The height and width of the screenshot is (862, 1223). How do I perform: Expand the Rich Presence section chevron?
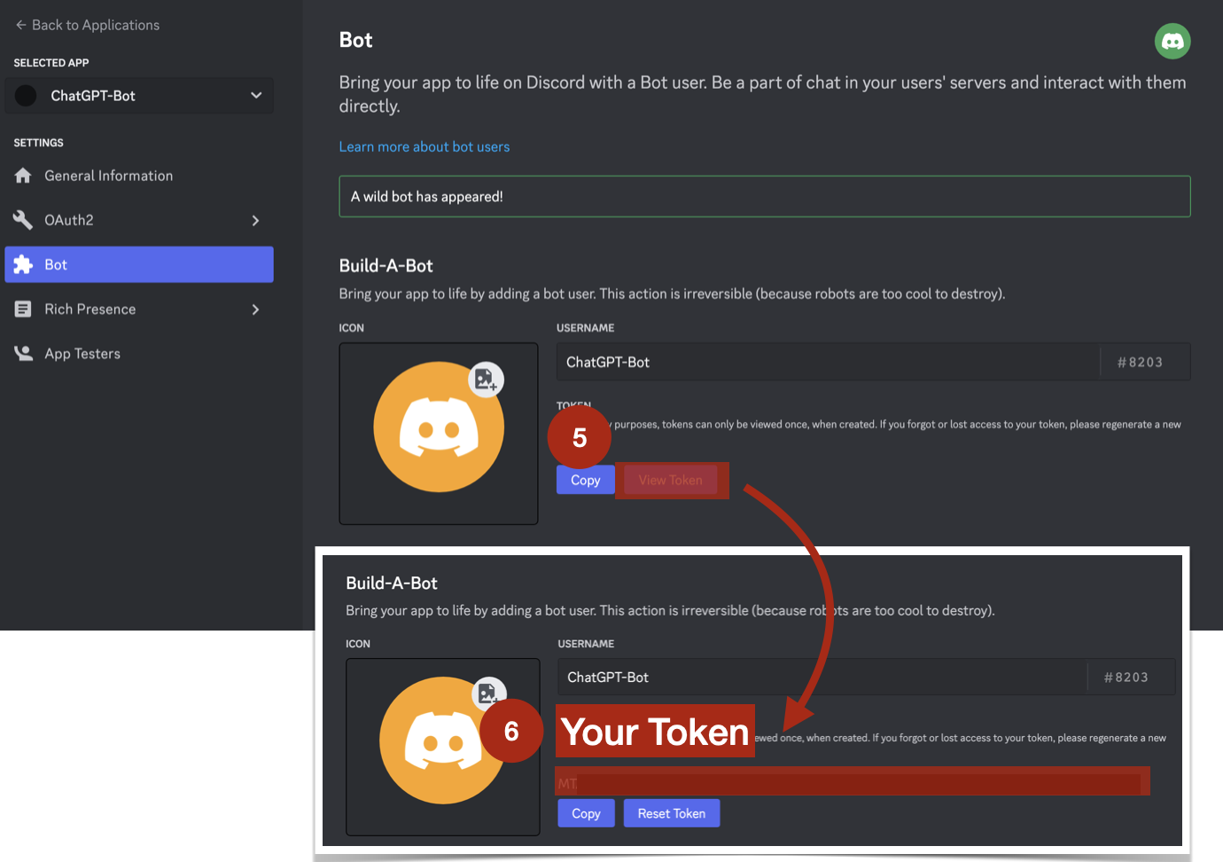coord(256,309)
